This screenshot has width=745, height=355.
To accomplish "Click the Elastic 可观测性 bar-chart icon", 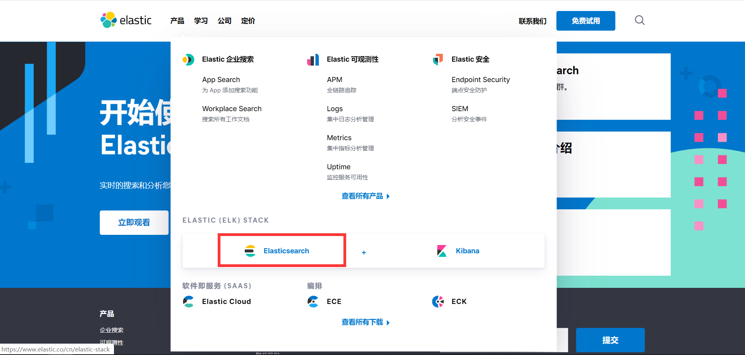I will [313, 60].
